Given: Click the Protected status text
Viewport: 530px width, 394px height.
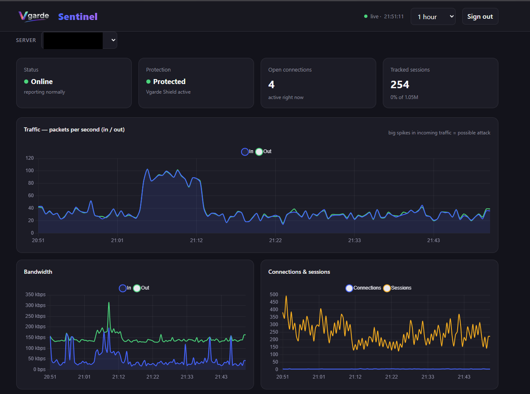Looking at the screenshot, I should click(169, 82).
